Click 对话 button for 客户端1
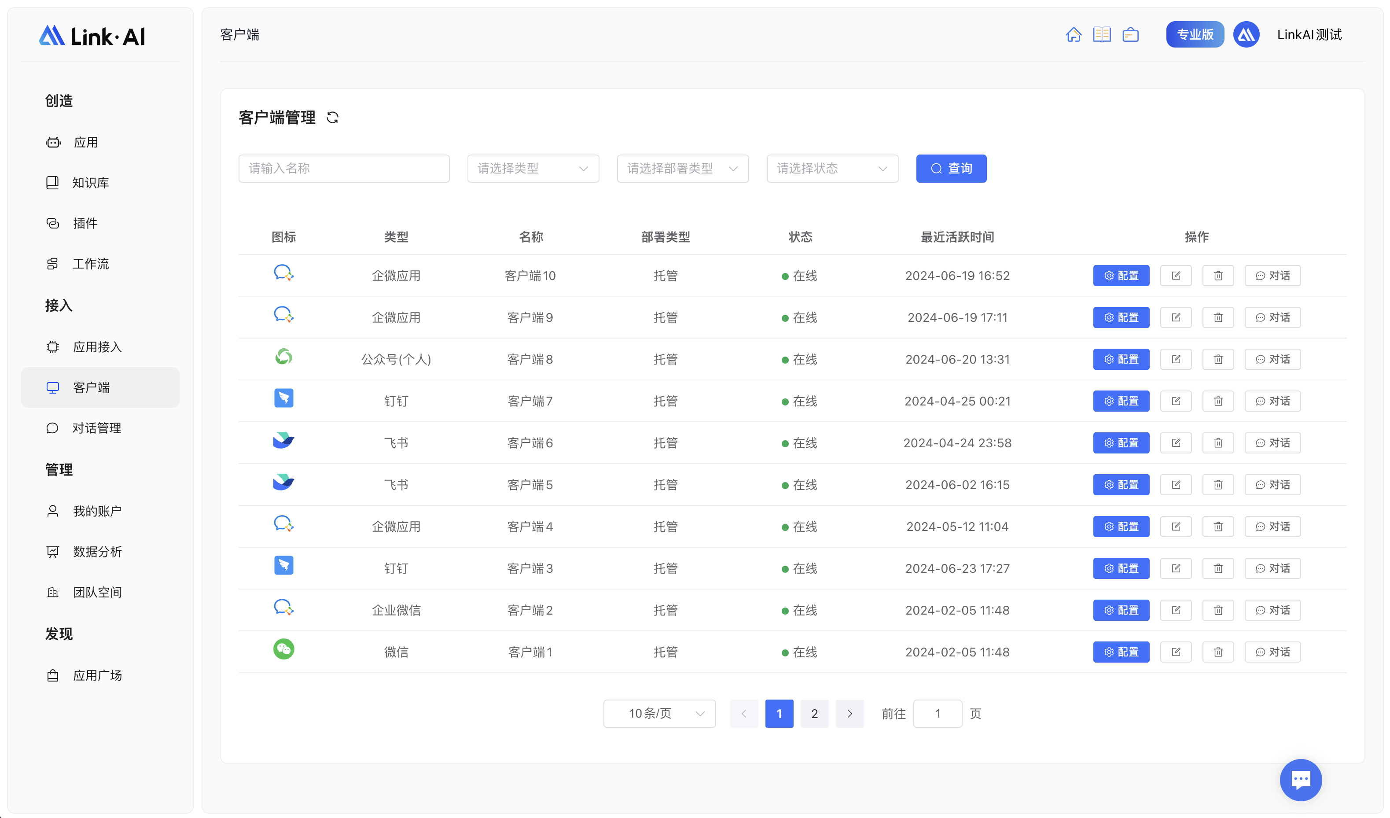 1272,652
